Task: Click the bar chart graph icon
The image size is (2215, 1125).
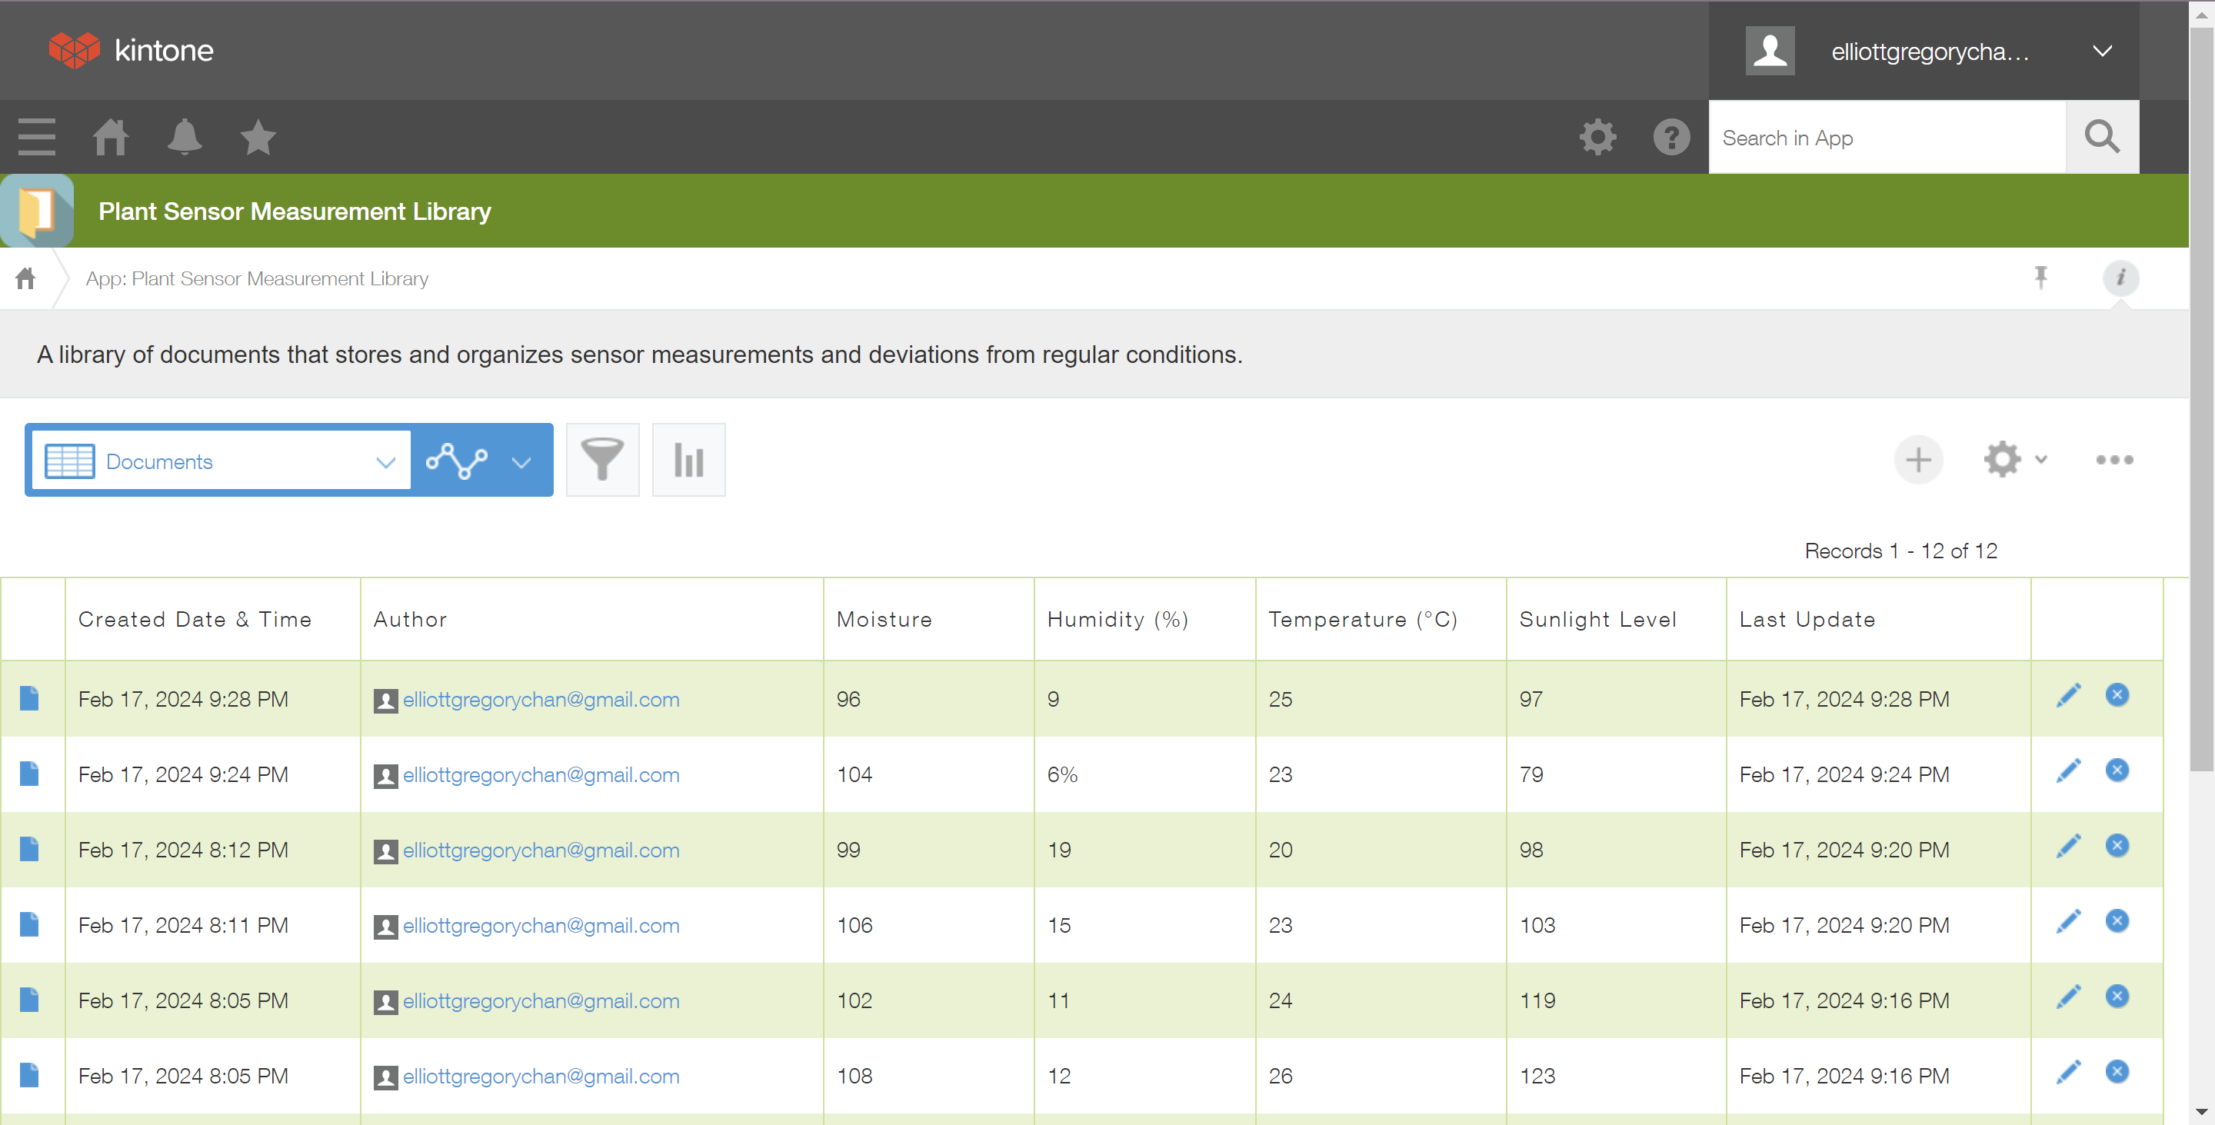Action: 688,460
